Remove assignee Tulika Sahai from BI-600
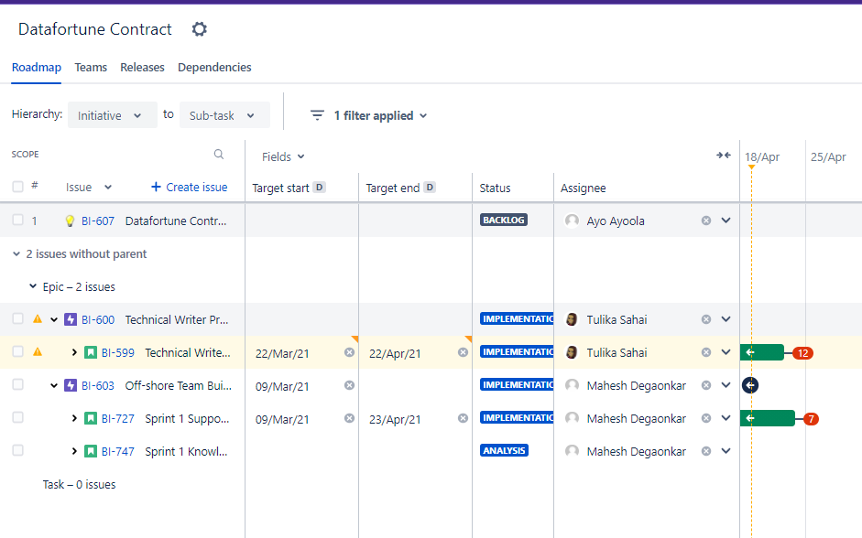Viewport: 862px width, 538px height. click(x=706, y=319)
